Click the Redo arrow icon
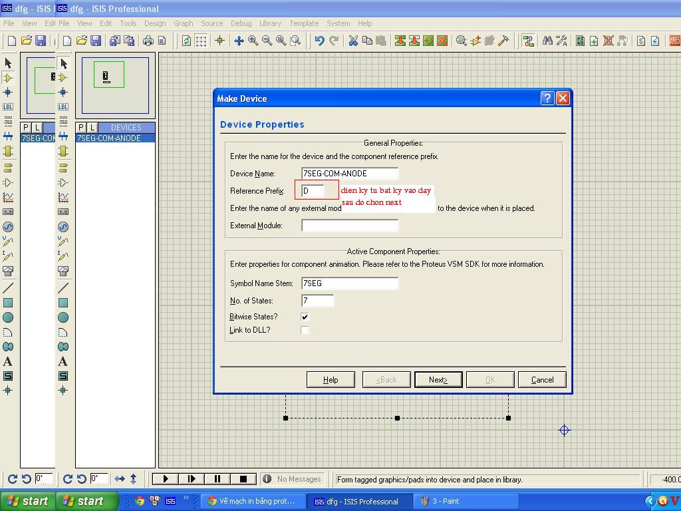The height and width of the screenshot is (511, 681). coord(334,41)
